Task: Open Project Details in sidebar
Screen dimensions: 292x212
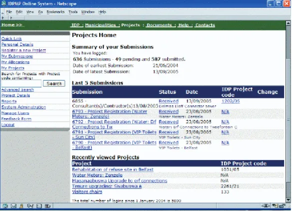Action: tap(15, 95)
